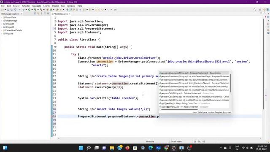This screenshot has height=152, width=270.
Task: Click Link with Editor in Package Explorer
Action: pos(38,14)
